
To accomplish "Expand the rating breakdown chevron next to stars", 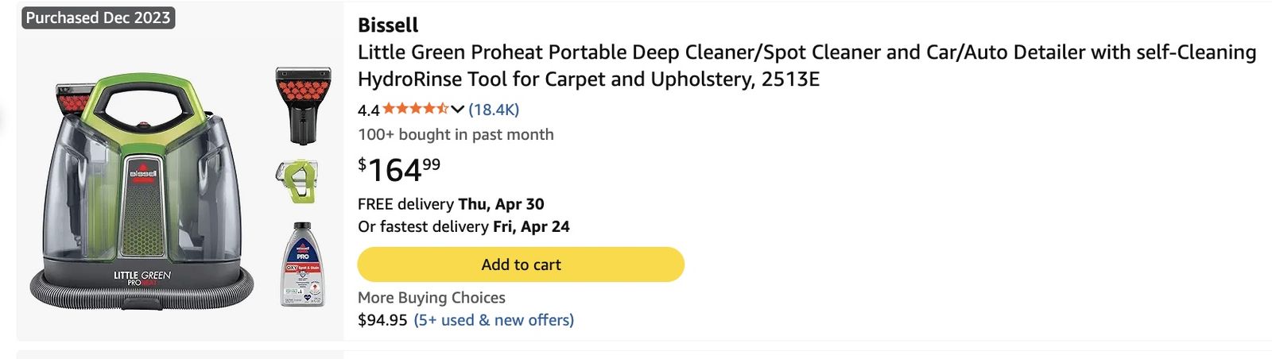I will coord(457,110).
